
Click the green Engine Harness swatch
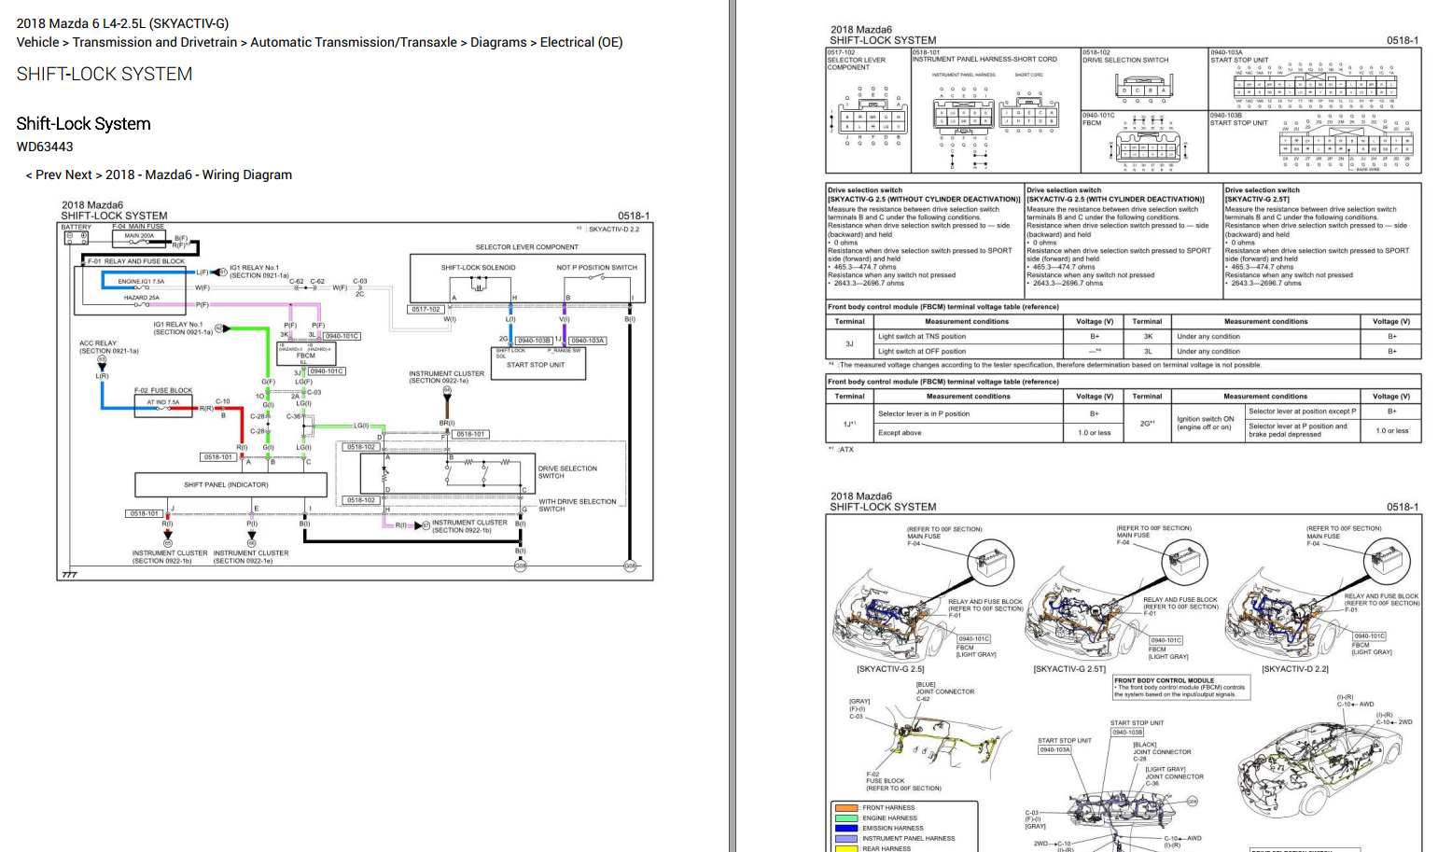[x=846, y=818]
